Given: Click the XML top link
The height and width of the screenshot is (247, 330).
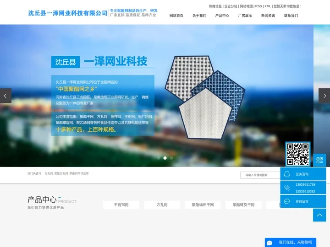Looking at the screenshot, I should (x=268, y=6).
